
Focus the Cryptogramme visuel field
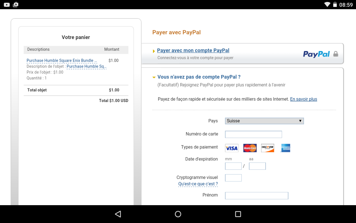pos(233,178)
